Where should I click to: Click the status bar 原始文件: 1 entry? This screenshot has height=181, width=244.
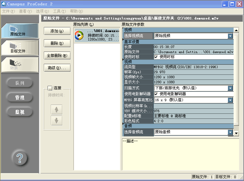[202, 177]
